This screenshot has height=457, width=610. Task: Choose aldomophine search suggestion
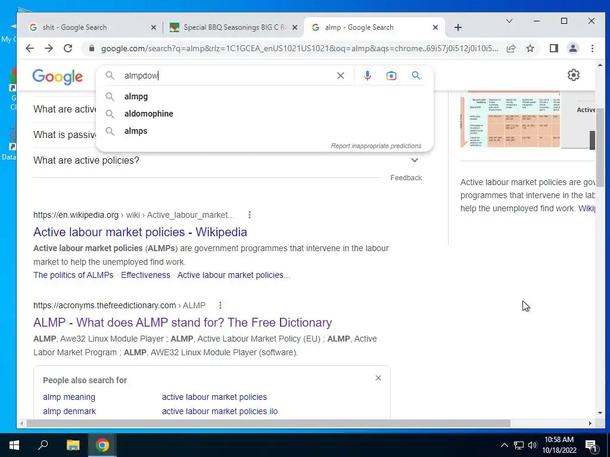pyautogui.click(x=264, y=114)
